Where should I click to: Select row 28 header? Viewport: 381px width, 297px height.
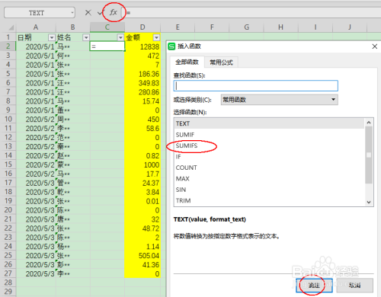[8, 283]
